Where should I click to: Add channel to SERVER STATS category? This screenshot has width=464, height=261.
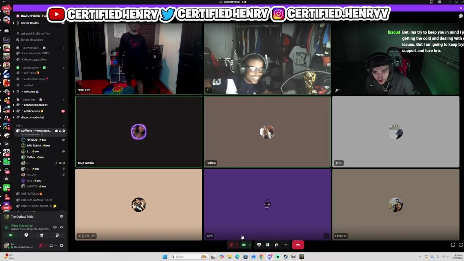(63, 48)
